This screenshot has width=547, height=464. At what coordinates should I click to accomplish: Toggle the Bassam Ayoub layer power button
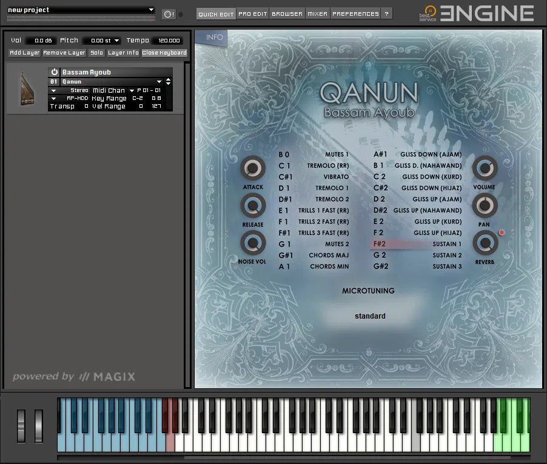(x=54, y=72)
